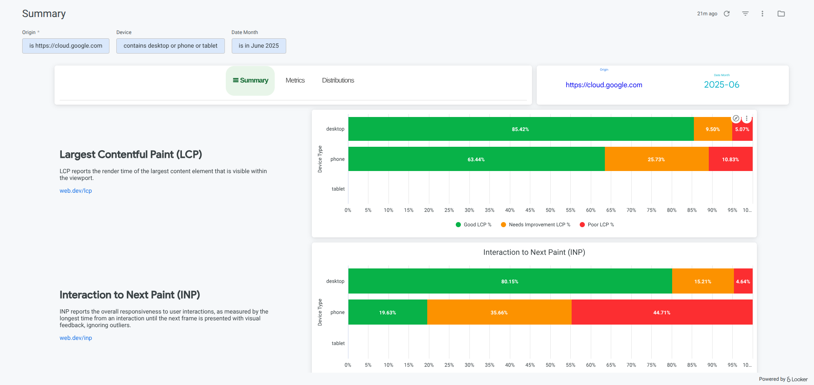The width and height of the screenshot is (814, 385).
Task: Click phone INP needs improvement bar 35.66%
Action: (x=499, y=312)
